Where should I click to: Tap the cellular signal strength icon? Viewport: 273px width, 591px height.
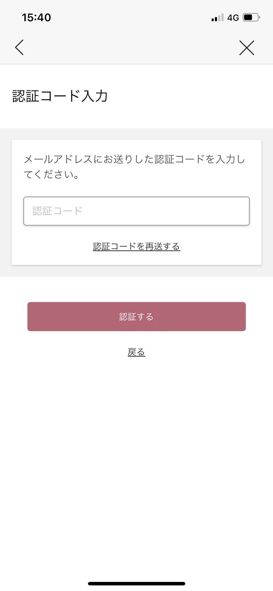pos(217,18)
